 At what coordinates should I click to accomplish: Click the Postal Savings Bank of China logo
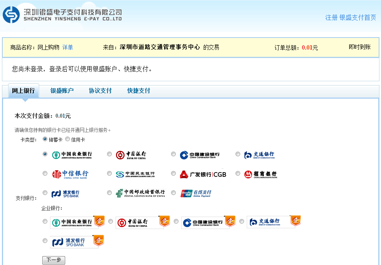tap(140, 193)
